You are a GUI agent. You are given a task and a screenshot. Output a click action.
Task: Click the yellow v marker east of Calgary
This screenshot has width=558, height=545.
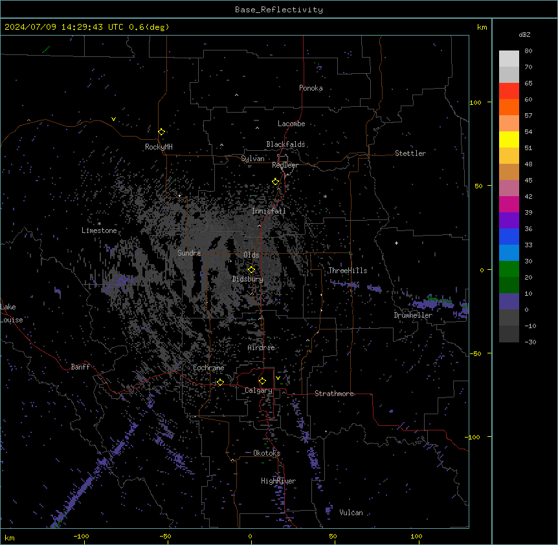click(278, 378)
